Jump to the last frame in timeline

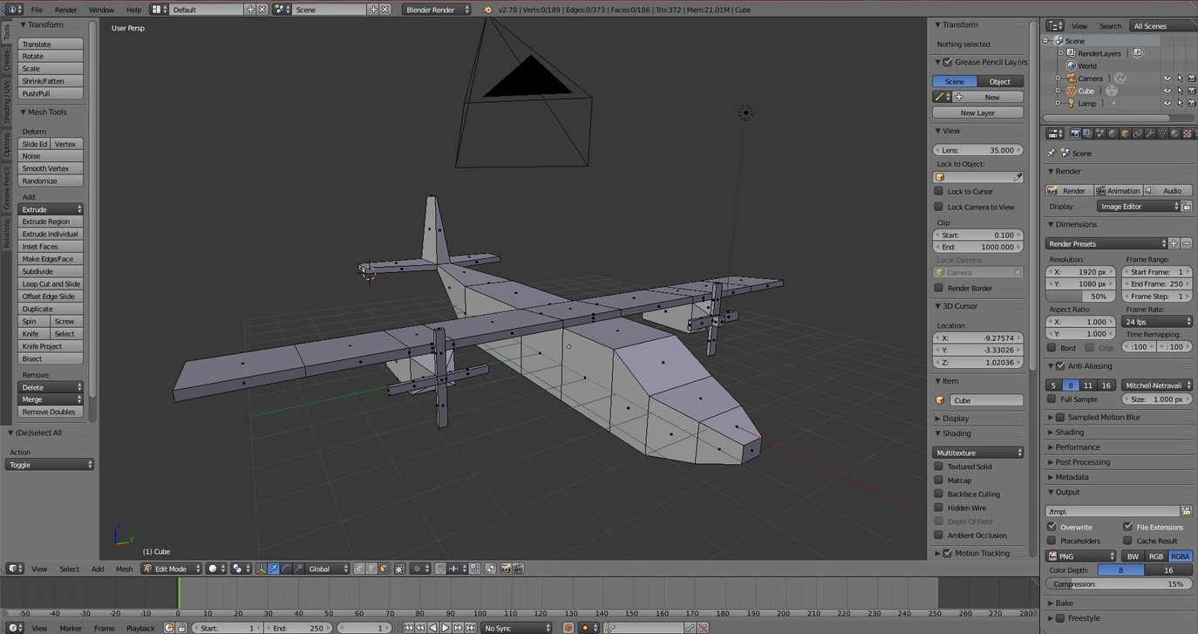point(470,628)
